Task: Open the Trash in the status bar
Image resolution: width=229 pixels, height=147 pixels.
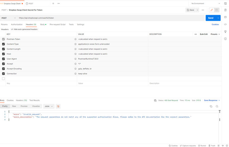Action: pyautogui.click(x=212, y=146)
